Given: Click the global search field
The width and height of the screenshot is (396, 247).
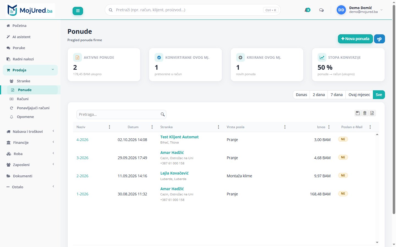Looking at the screenshot, I should (193, 10).
